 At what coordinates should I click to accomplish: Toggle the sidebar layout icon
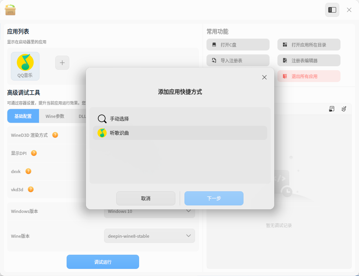[x=332, y=10]
